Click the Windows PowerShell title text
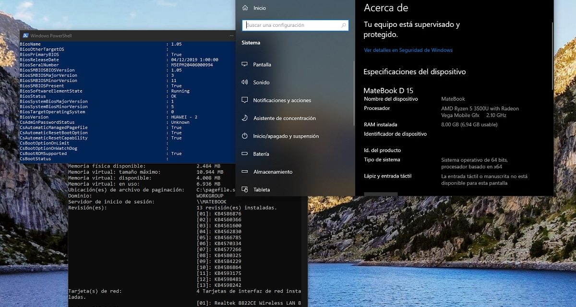 [x=51, y=36]
